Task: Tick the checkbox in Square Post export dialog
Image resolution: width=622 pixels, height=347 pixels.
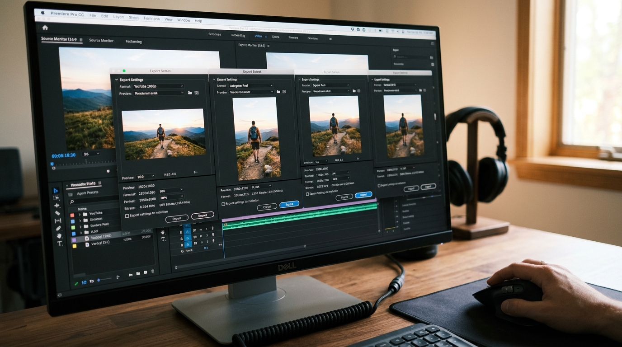Action: pos(307,194)
